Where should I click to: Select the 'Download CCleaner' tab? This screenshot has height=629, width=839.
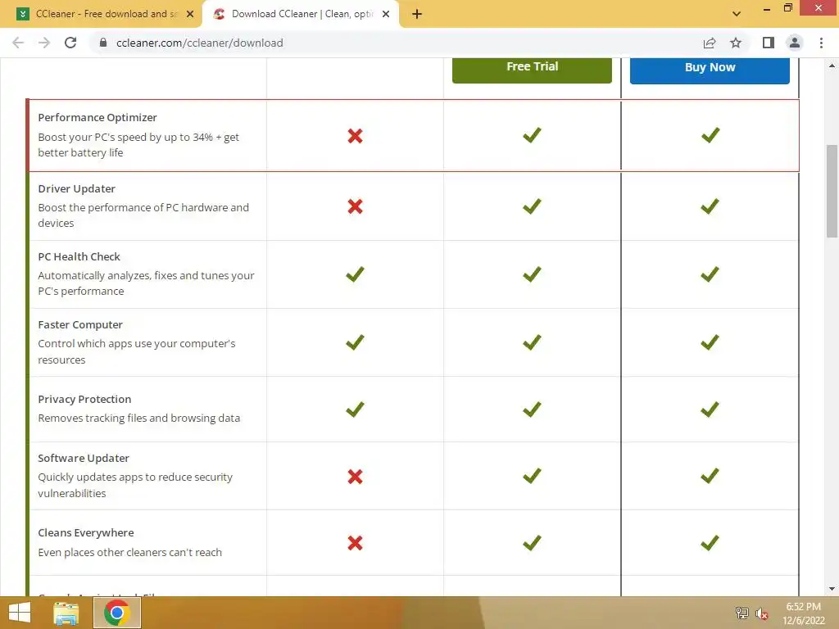coord(301,15)
